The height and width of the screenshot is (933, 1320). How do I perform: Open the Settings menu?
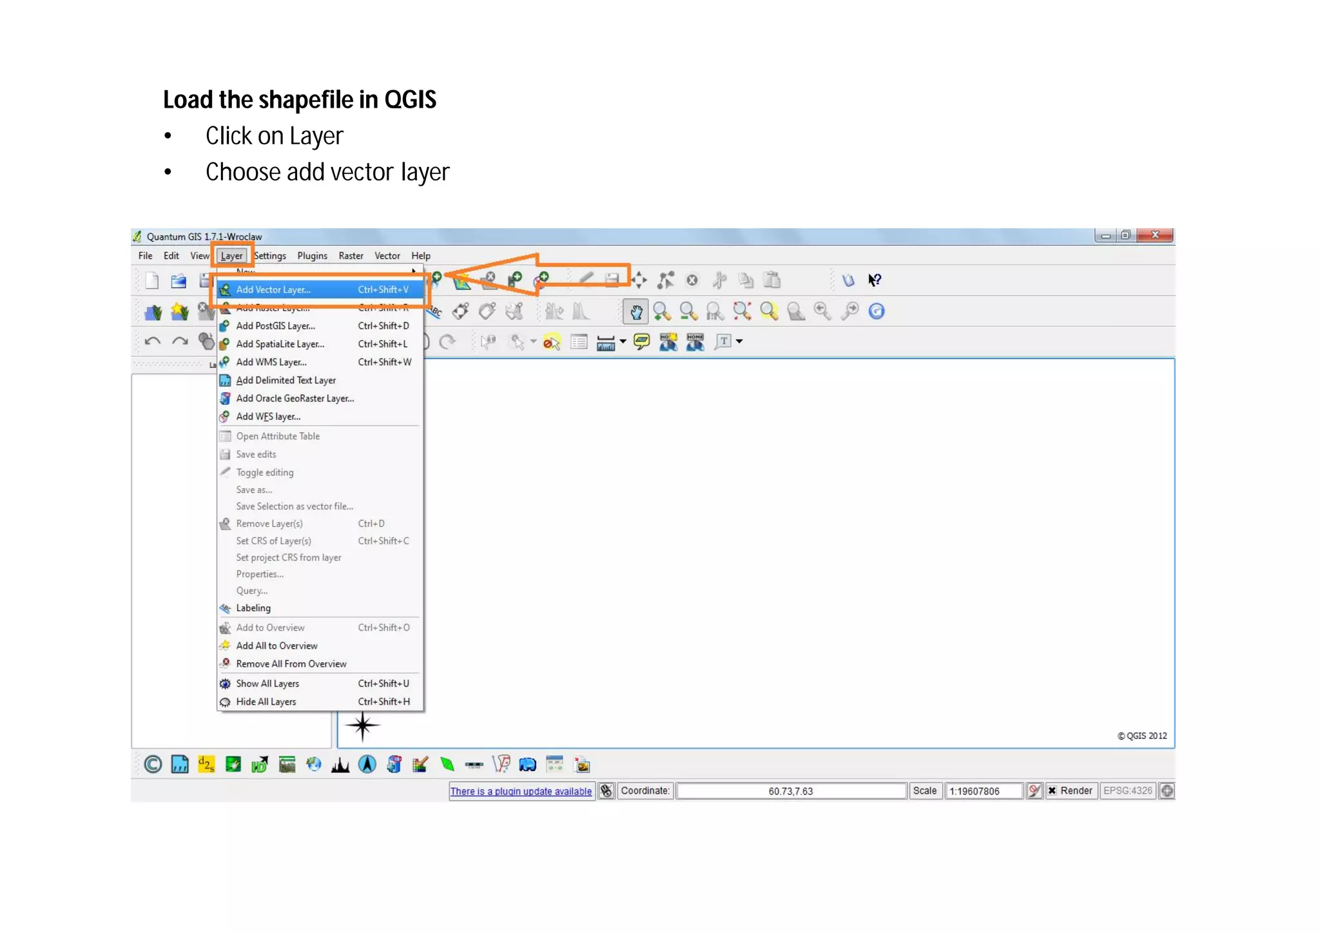270,256
